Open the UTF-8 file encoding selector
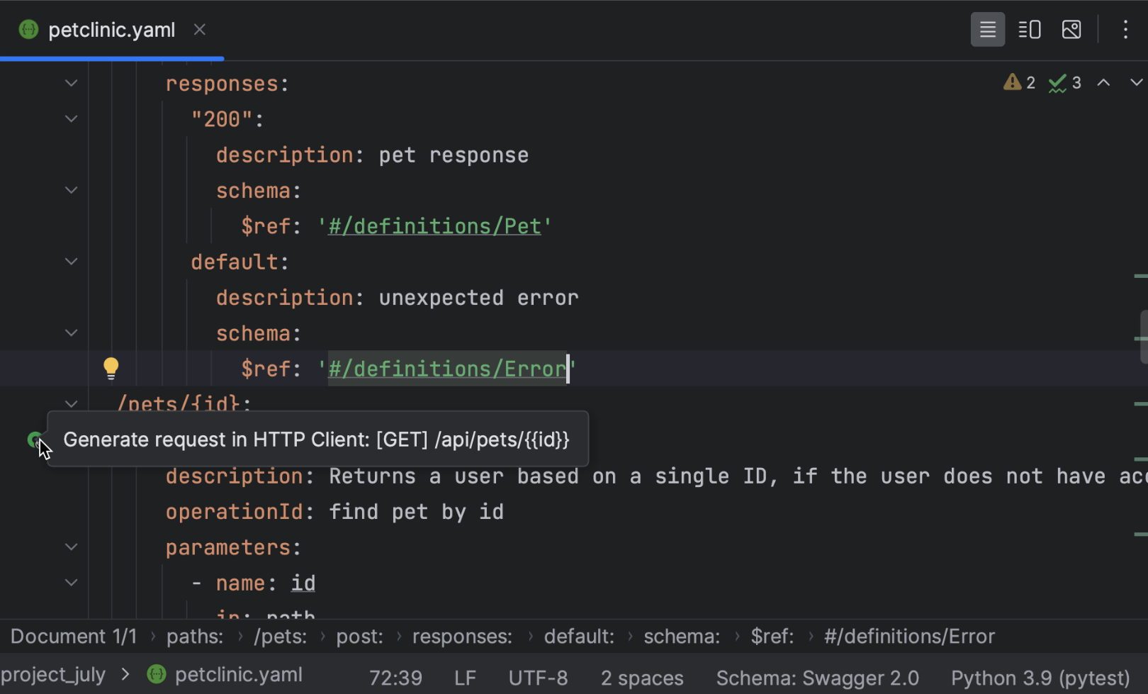The image size is (1148, 694). [537, 678]
